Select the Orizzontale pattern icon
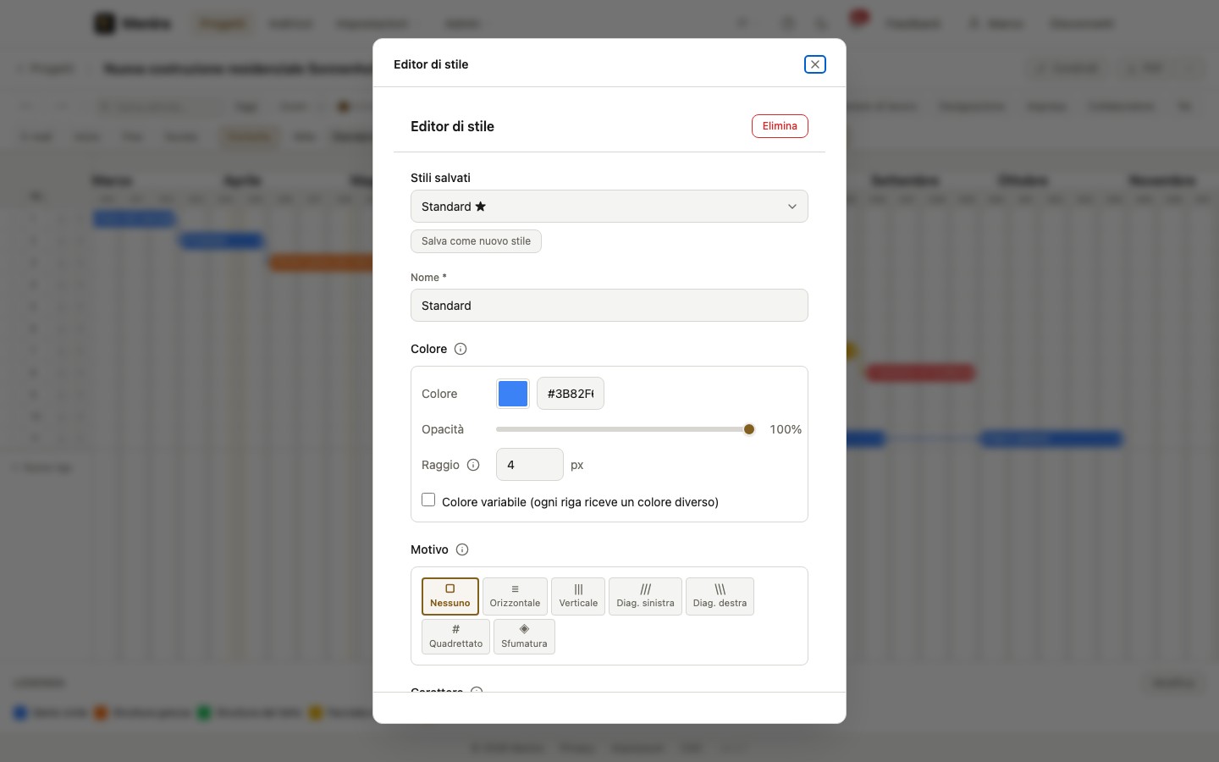Screen dimensions: 1219x762 pyautogui.click(x=515, y=589)
